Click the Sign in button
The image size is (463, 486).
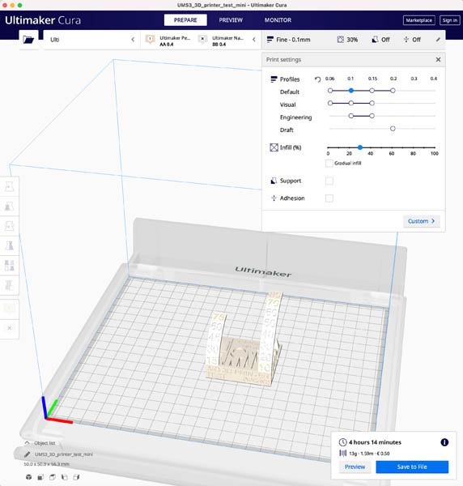[x=450, y=20]
